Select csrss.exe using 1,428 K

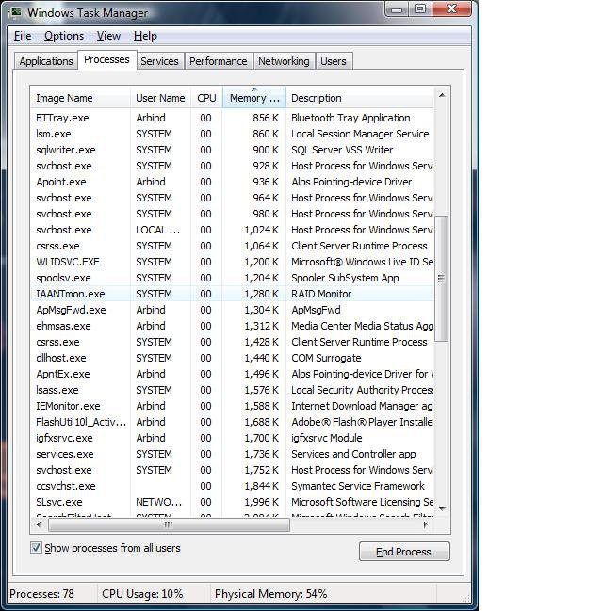point(232,342)
